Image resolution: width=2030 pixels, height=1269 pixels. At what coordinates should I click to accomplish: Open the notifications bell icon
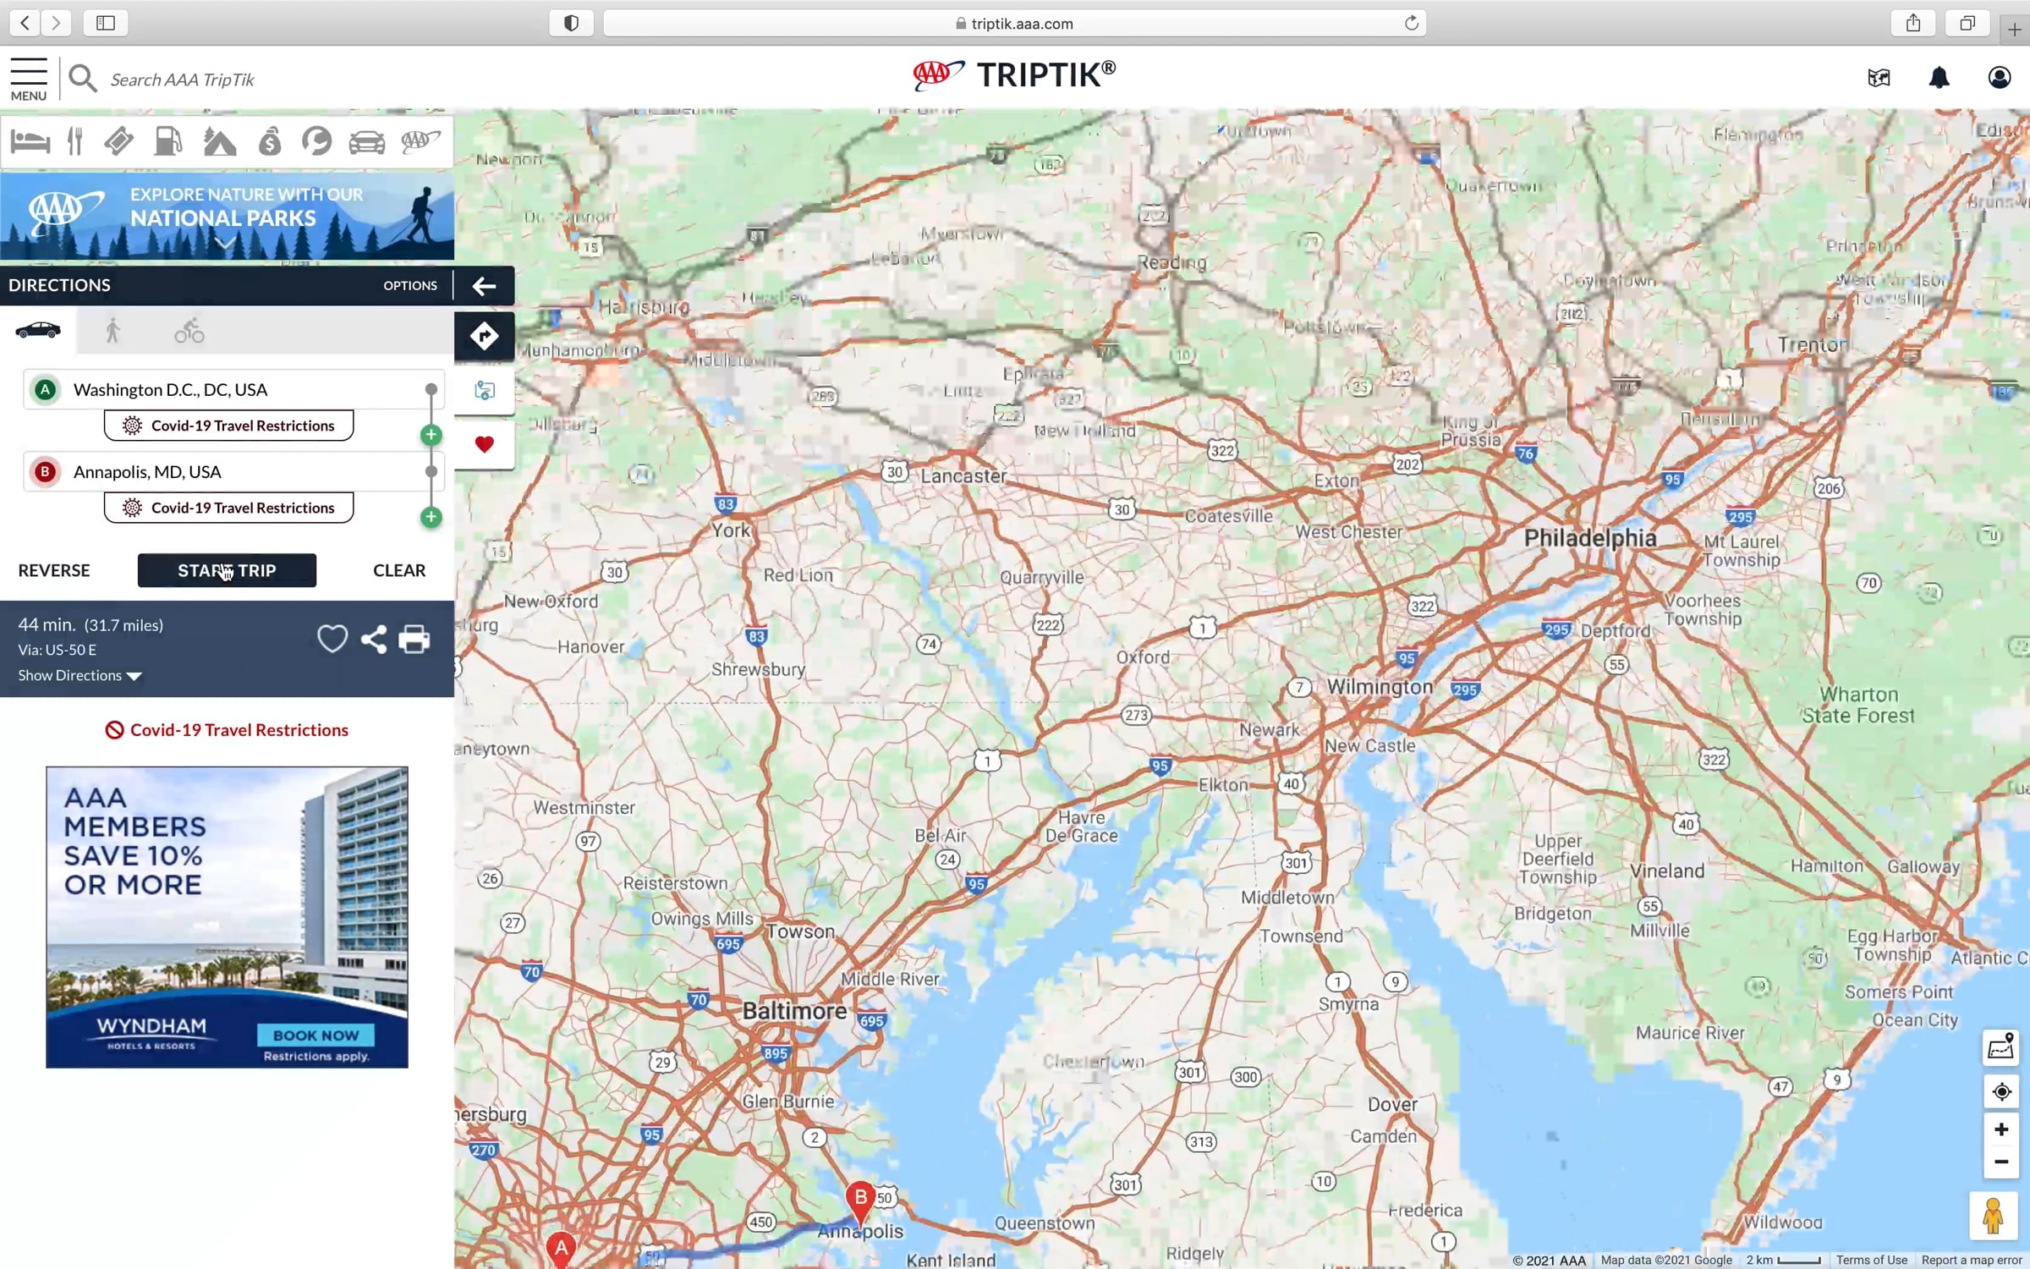click(1939, 78)
